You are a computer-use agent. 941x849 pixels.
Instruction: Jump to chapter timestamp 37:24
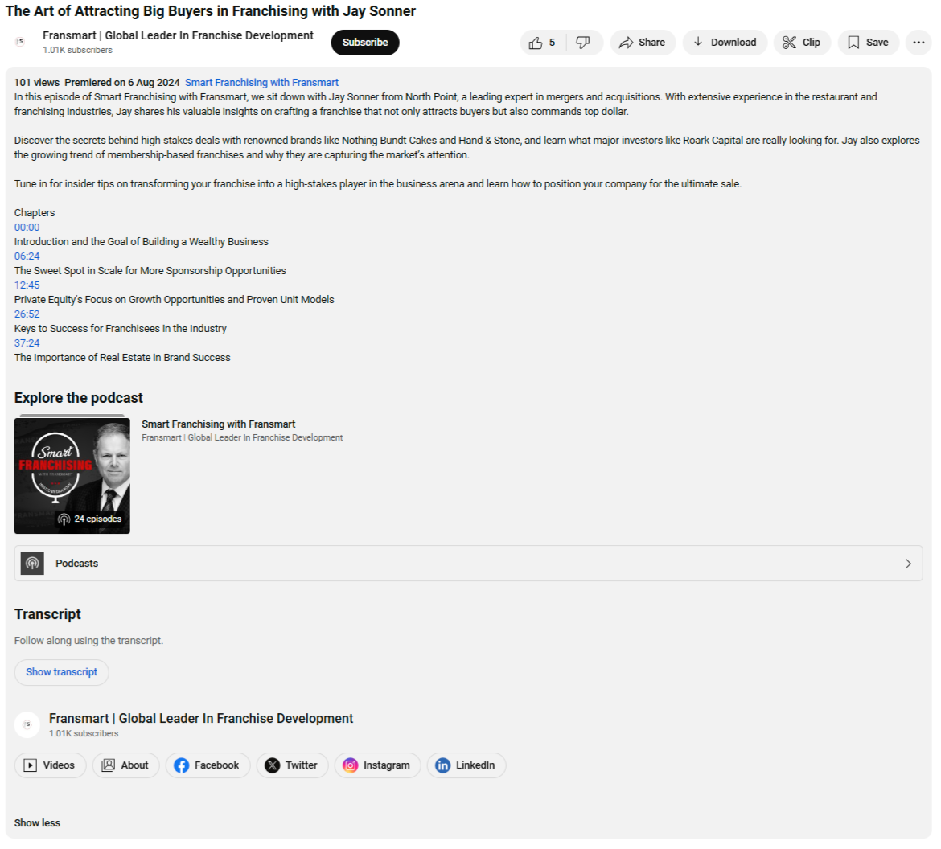[x=27, y=343]
